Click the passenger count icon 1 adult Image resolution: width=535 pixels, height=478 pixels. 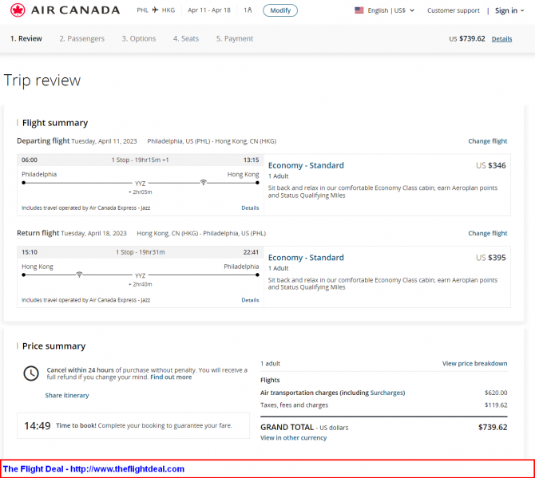coord(248,10)
